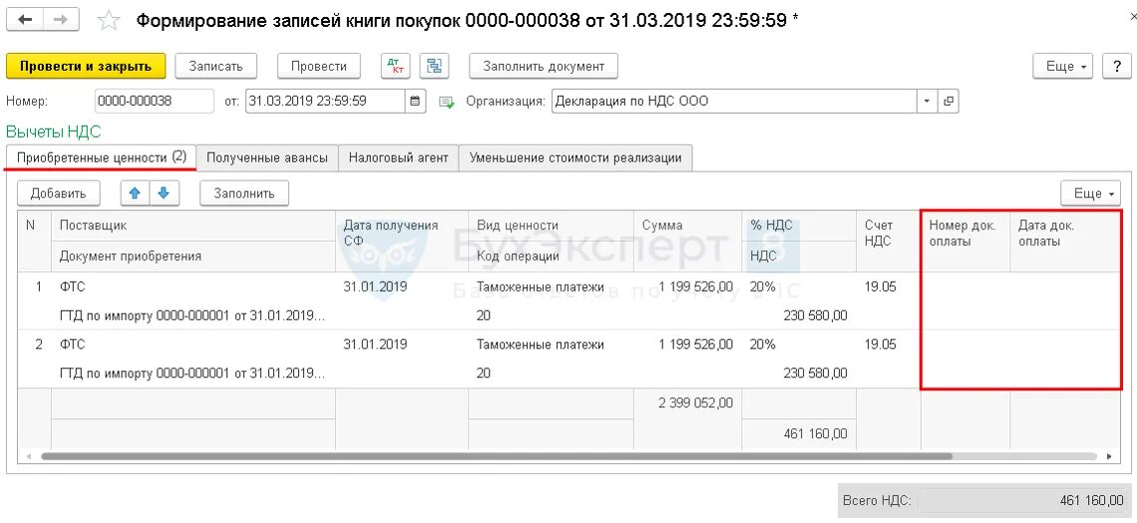Image resolution: width=1137 pixels, height=523 pixels.
Task: Click green arrow list icon beside date
Action: pyautogui.click(x=446, y=102)
